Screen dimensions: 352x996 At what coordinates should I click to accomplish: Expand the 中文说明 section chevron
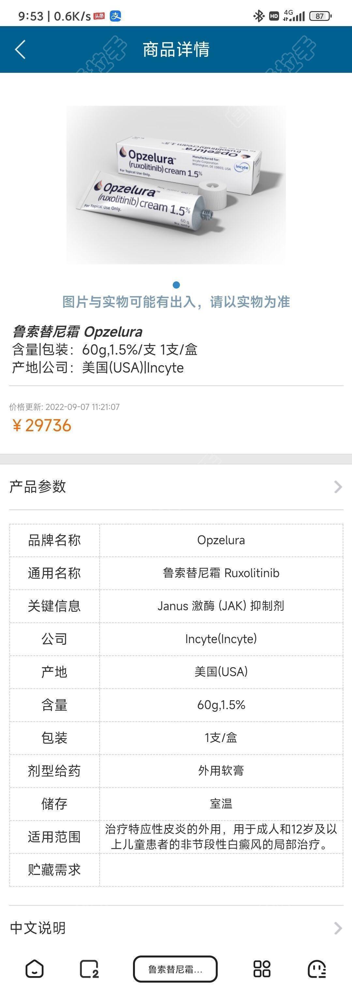click(338, 928)
